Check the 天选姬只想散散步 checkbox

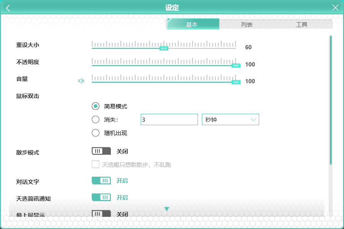click(96, 164)
